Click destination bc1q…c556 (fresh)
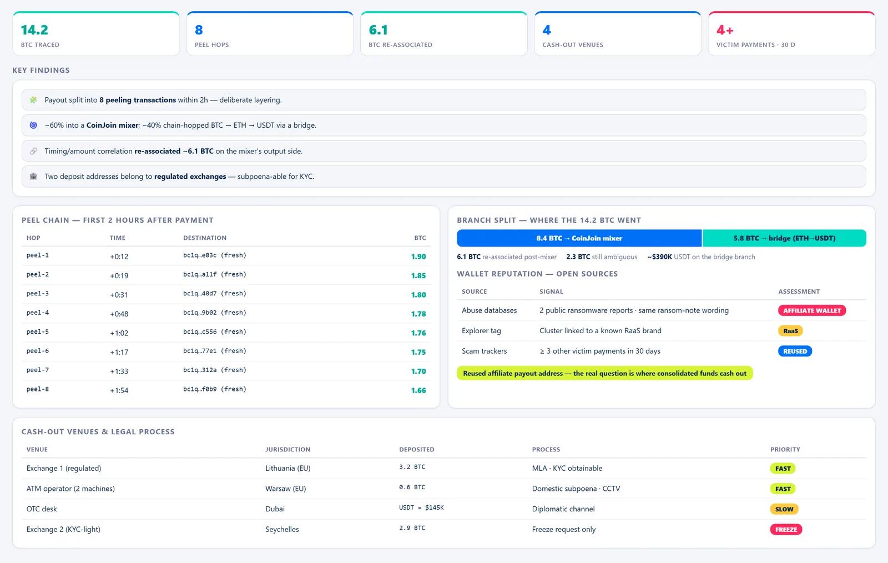The width and height of the screenshot is (888, 563). click(215, 331)
